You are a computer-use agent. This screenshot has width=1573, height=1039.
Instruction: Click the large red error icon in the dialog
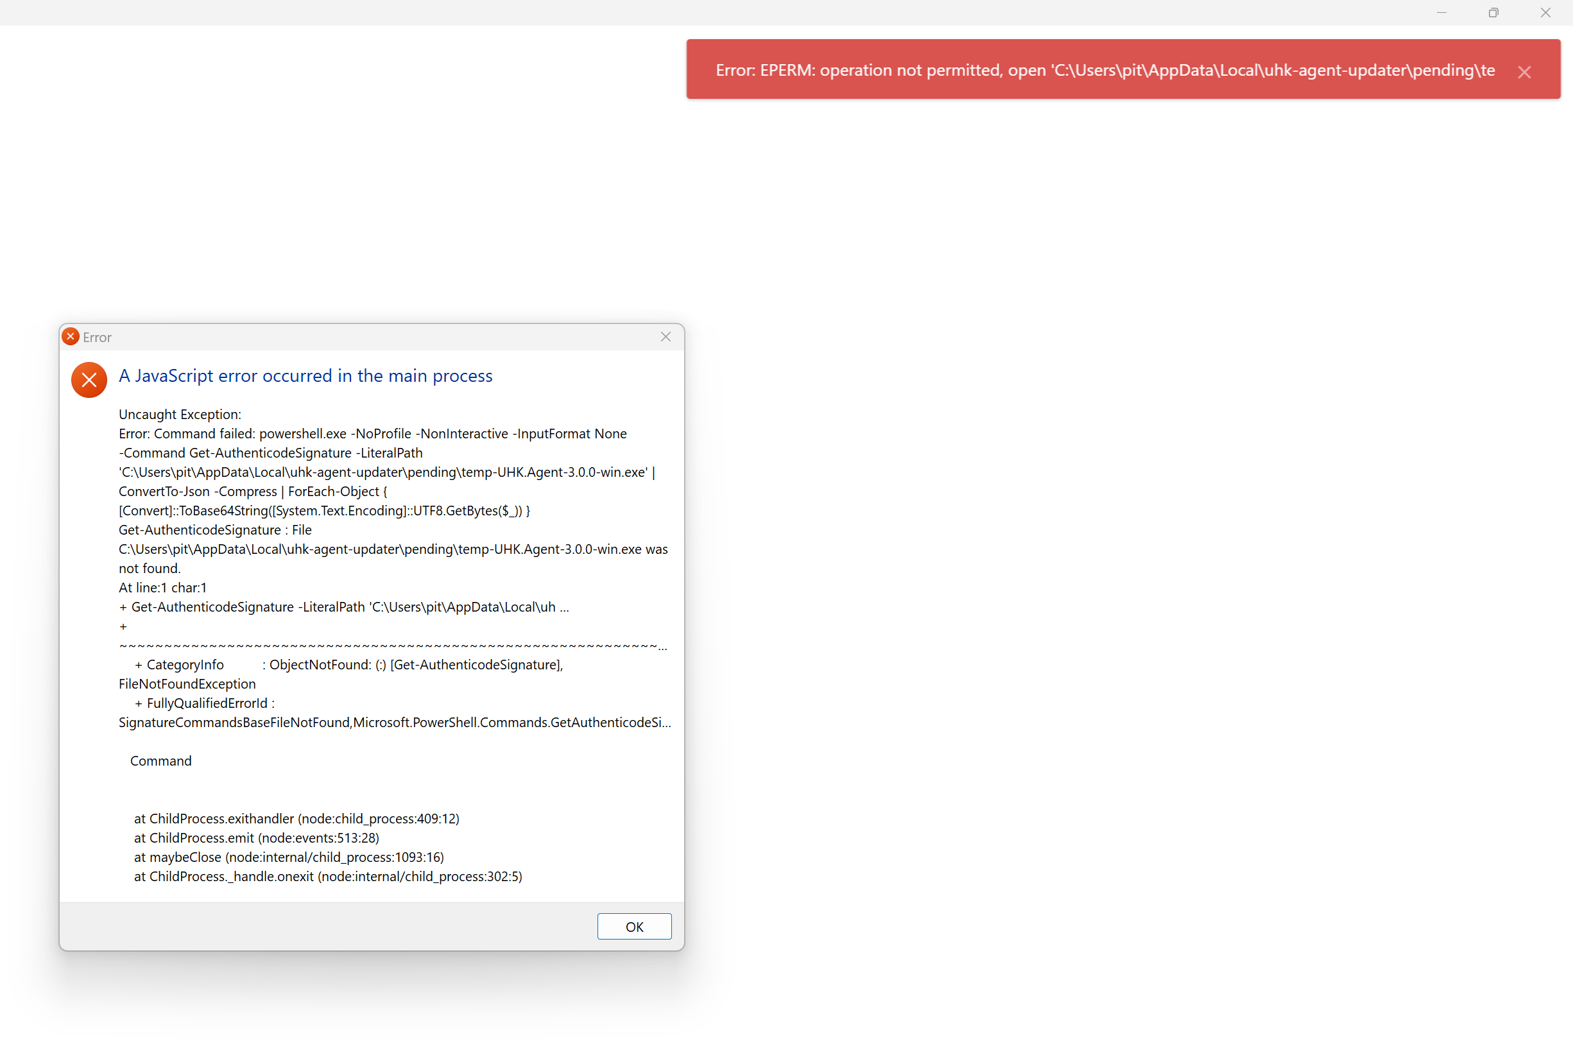pyautogui.click(x=89, y=380)
